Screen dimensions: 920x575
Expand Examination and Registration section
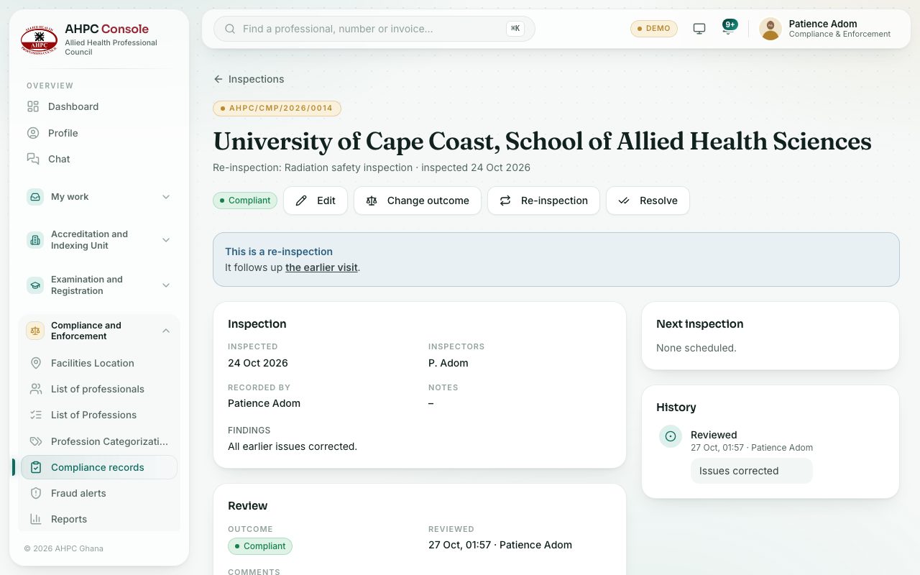coord(99,285)
